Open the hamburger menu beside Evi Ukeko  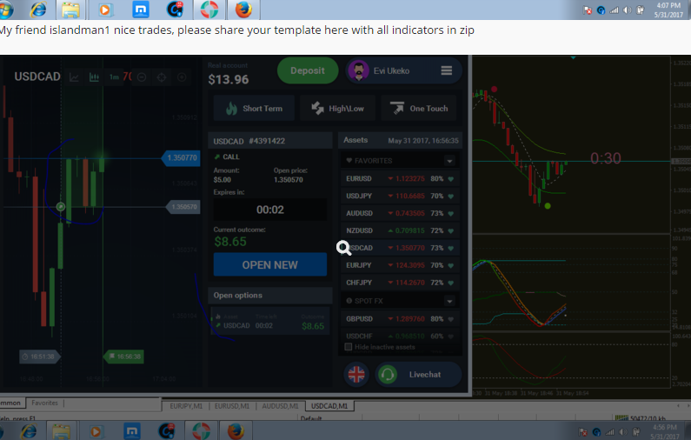click(447, 70)
